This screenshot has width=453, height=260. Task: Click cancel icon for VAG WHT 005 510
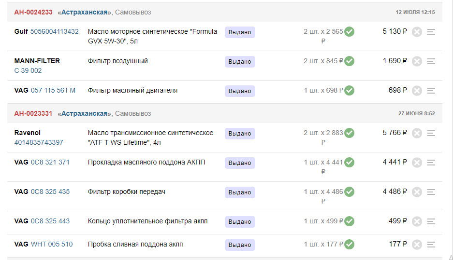(417, 245)
